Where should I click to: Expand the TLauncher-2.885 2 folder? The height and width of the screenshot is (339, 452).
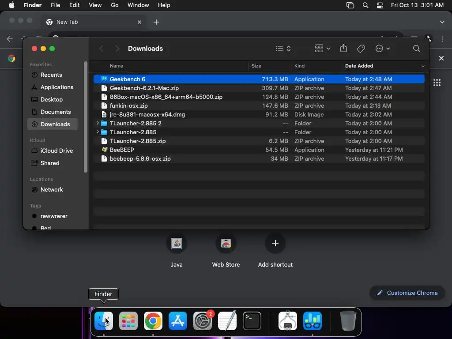[98, 123]
